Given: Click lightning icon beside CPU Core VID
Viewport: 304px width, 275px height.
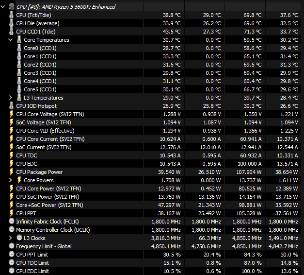Looking at the screenshot, I should pyautogui.click(x=12, y=131).
